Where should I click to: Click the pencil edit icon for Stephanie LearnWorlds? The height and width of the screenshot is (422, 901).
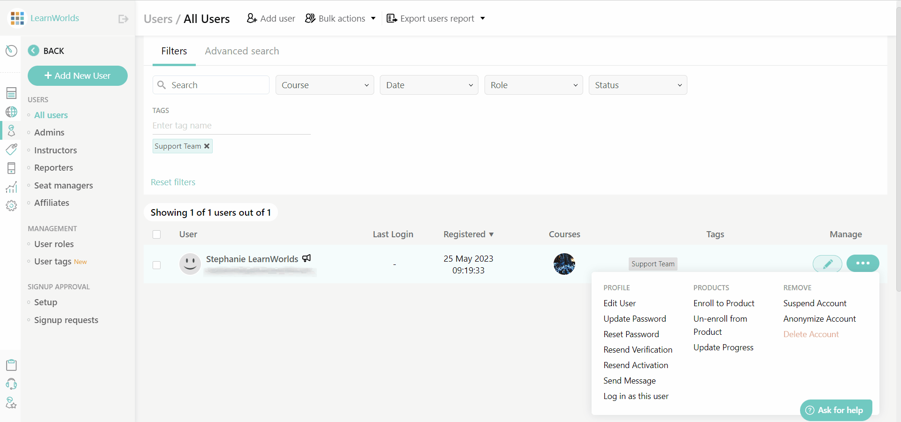[x=827, y=264]
